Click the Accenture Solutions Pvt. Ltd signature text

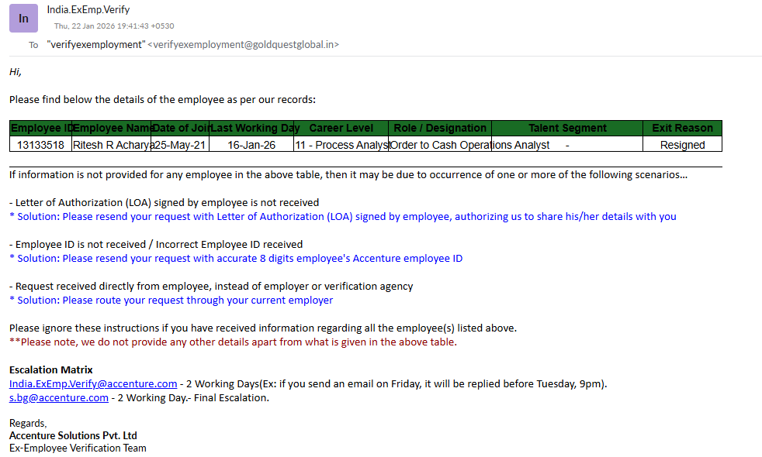coord(73,435)
